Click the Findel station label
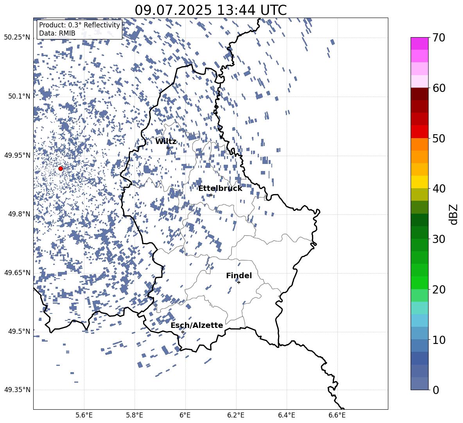 239,275
